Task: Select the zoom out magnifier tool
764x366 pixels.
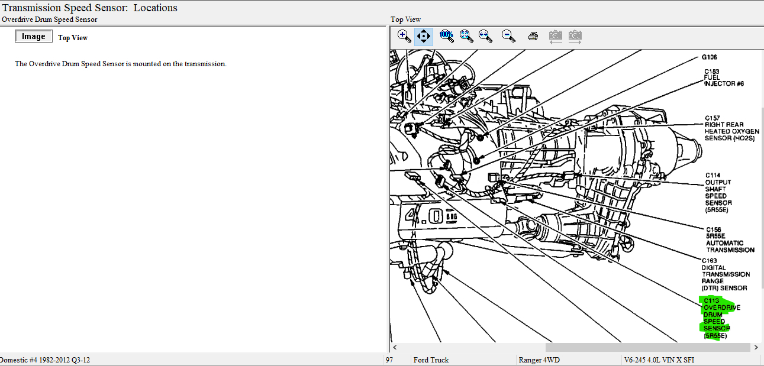Action: 508,36
